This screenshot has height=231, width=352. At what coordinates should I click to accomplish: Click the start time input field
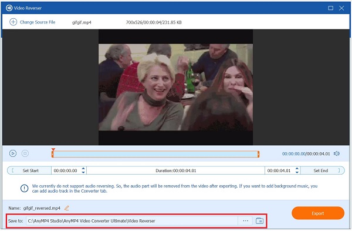(x=66, y=170)
